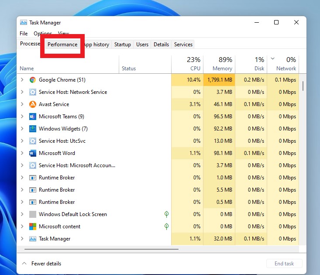
Task: Expand Service Host: UtcSvc
Action: click(22, 141)
